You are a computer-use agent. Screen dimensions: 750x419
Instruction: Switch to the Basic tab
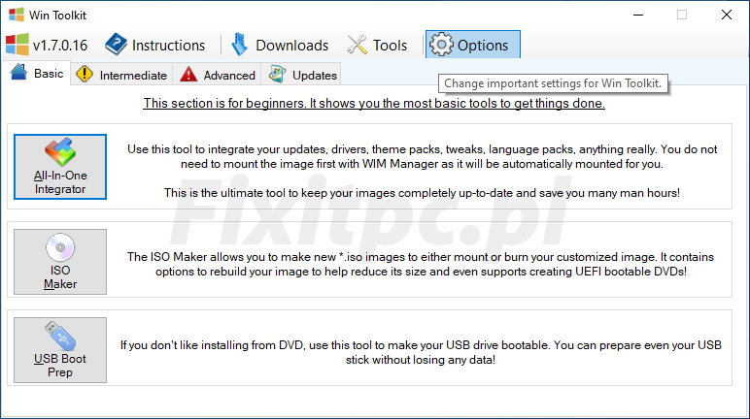pyautogui.click(x=37, y=74)
